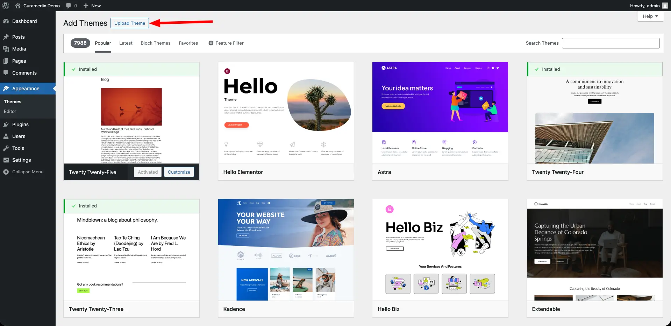This screenshot has height=326, width=671.
Task: Click the Tools icon in the sidebar
Action: (x=7, y=148)
